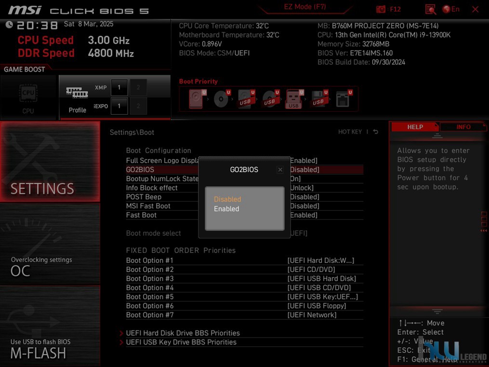Enable iEXPO profile 2
The height and width of the screenshot is (367, 489).
(x=138, y=106)
